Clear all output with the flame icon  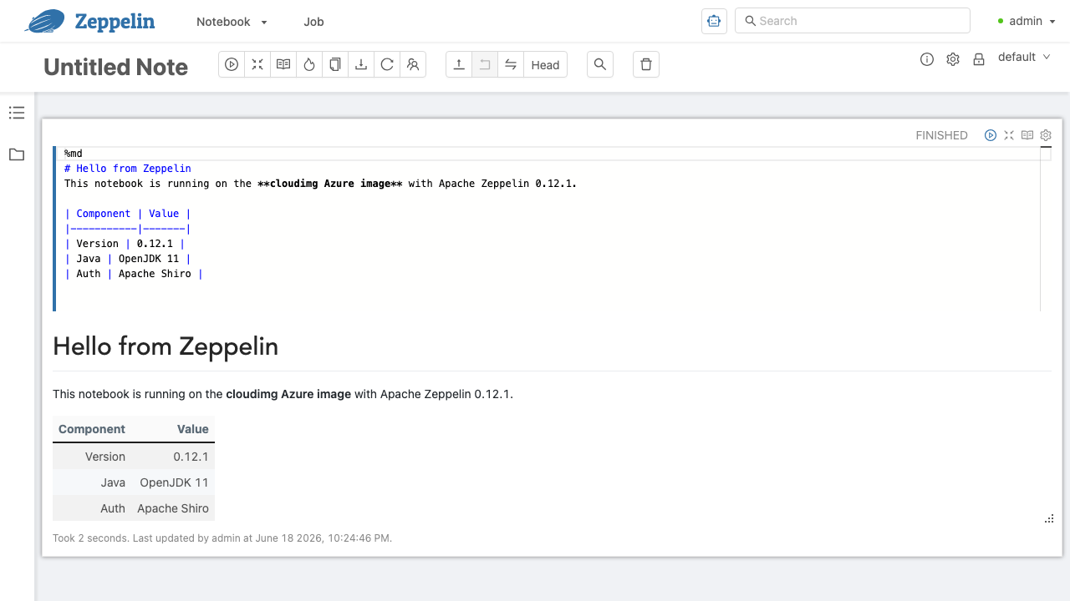[309, 64]
